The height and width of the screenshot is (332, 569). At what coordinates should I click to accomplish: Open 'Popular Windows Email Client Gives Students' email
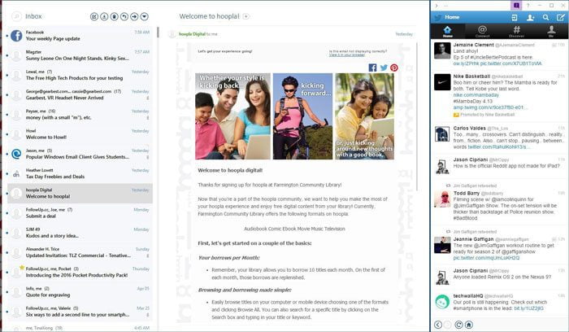[x=80, y=154]
